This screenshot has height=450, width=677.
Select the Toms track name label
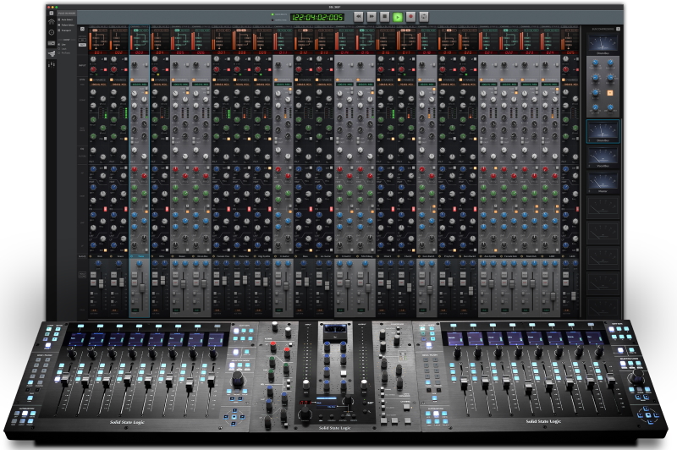[x=141, y=256]
